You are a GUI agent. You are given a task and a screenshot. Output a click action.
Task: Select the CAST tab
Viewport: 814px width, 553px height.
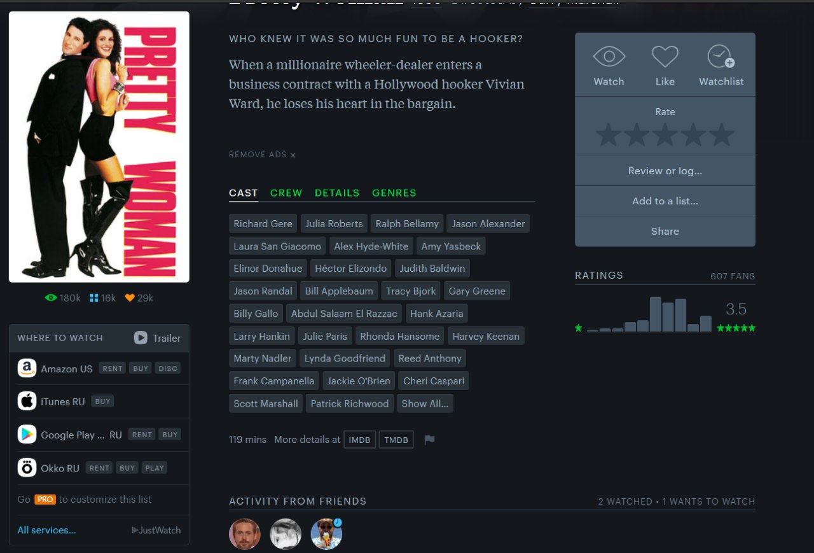pyautogui.click(x=244, y=193)
